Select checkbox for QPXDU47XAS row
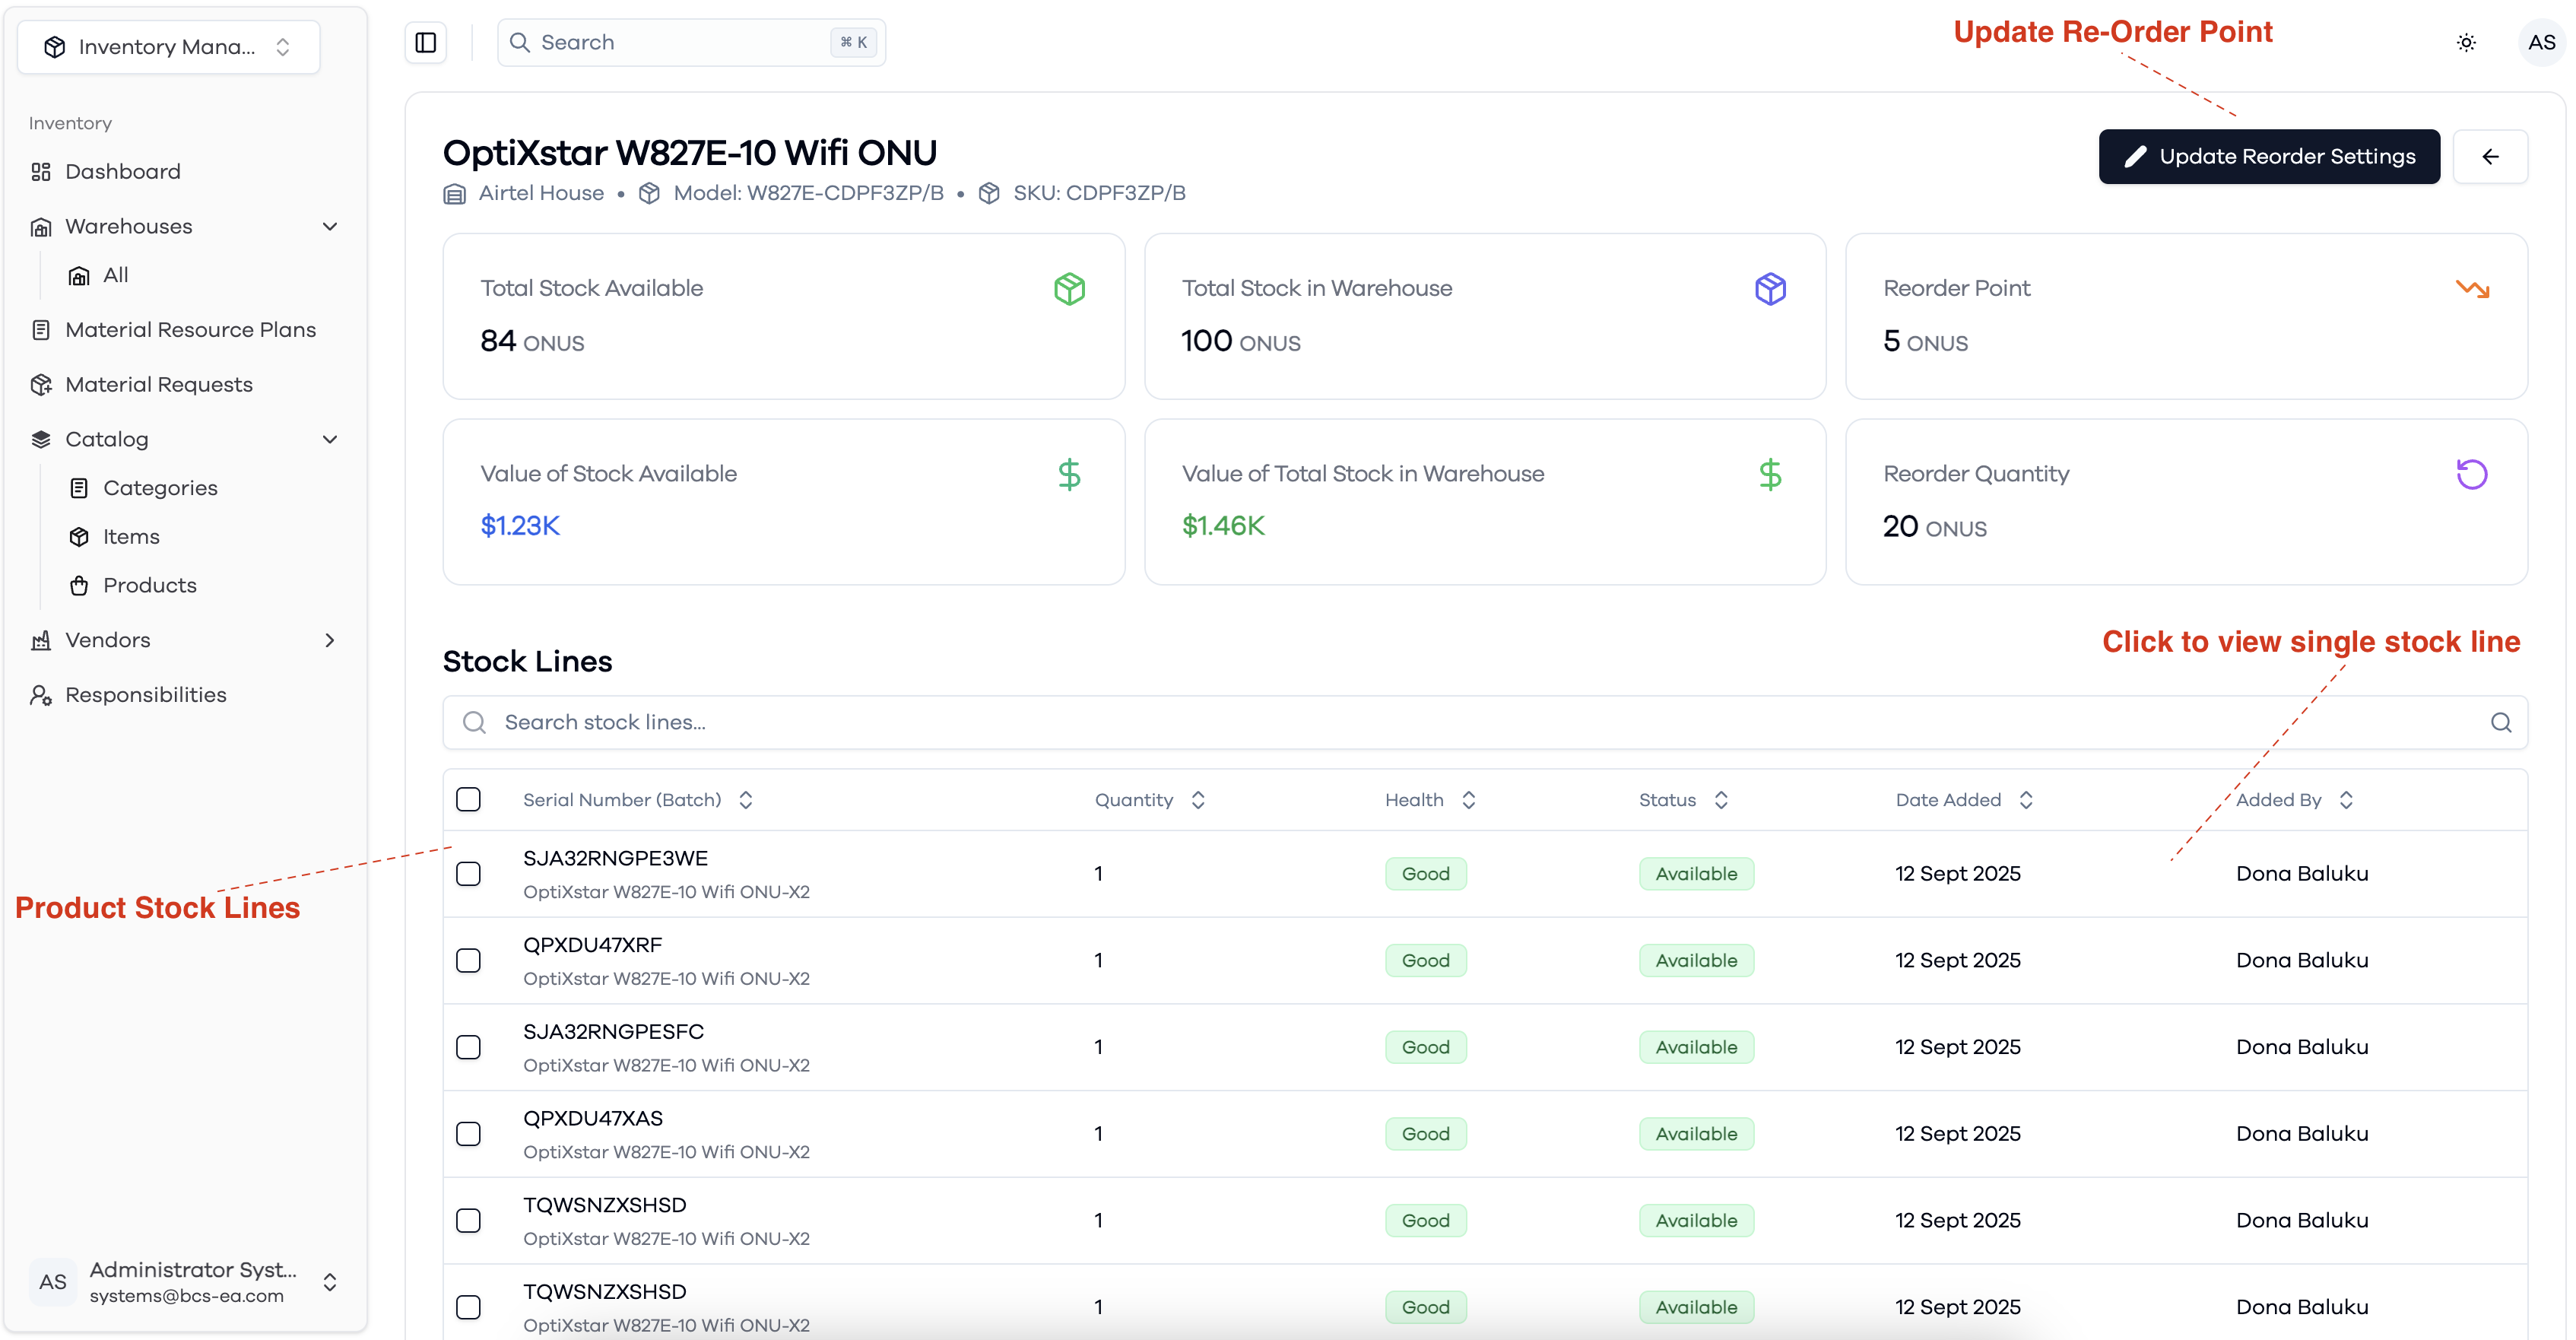Viewport: 2576px width, 1340px height. pyautogui.click(x=468, y=1133)
